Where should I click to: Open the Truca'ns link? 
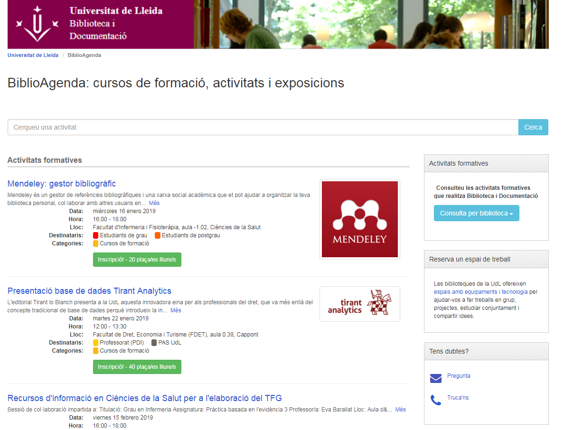(458, 398)
